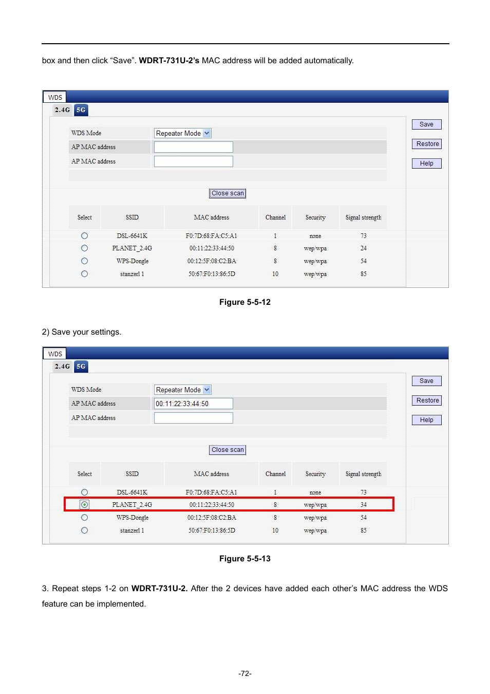The image size is (490, 694).
Task: Click 00:12:5F:08:C2:BA cell in Figure 5-5-12
Action: pos(212,261)
